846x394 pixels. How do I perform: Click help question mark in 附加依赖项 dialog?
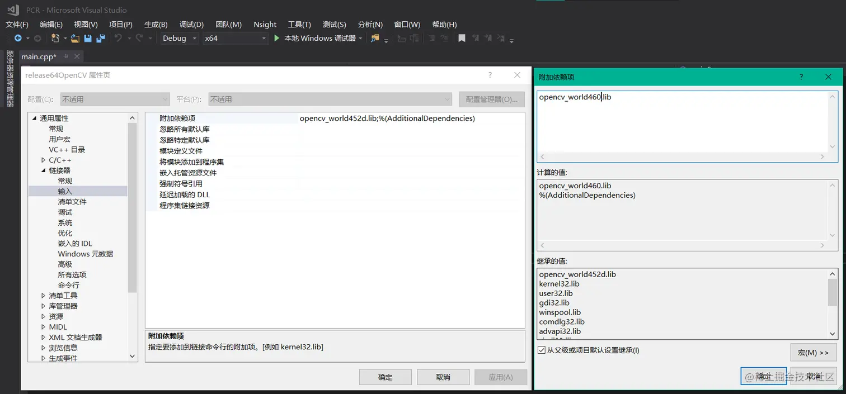click(x=801, y=77)
